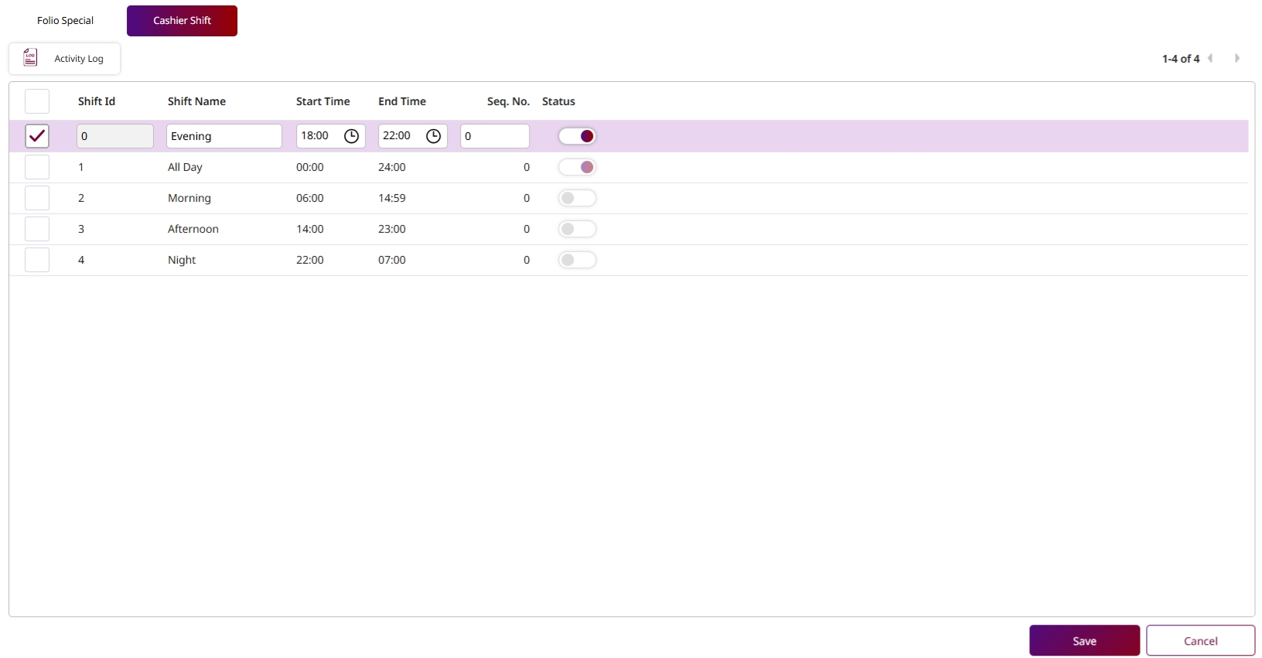The width and height of the screenshot is (1262, 658).
Task: Click the Cancel button
Action: pos(1200,640)
